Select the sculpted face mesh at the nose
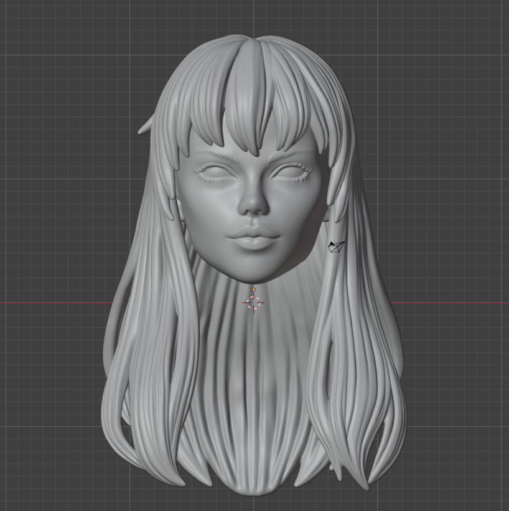 [x=254, y=200]
